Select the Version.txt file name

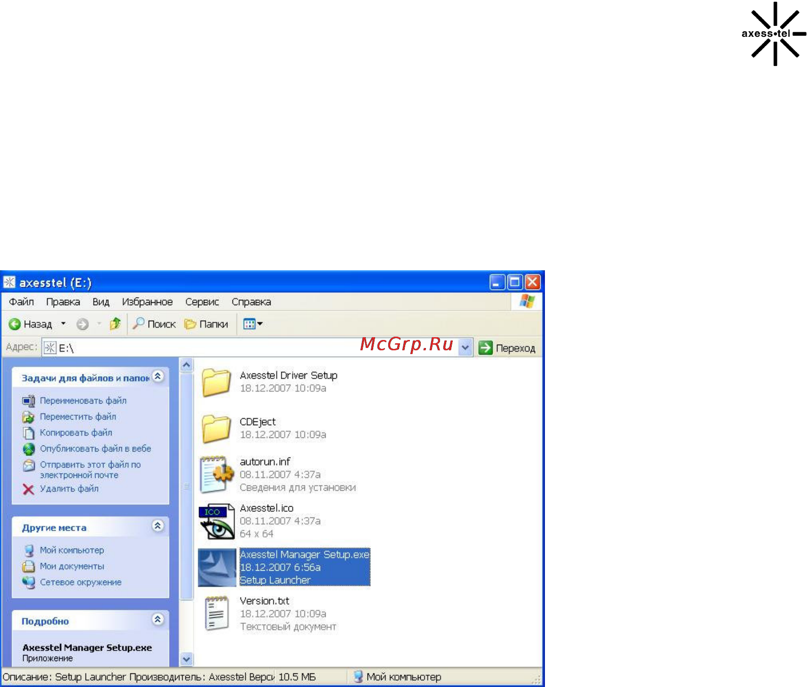click(x=264, y=601)
